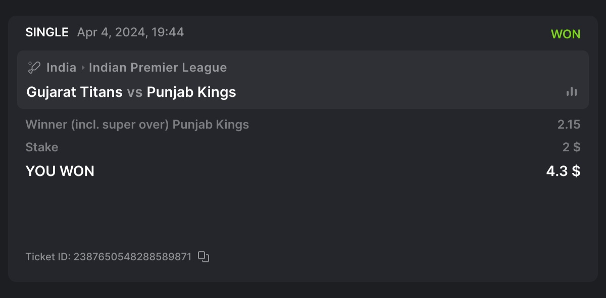606x298 pixels.
Task: Click the SINGLE bet type label
Action: [47, 33]
